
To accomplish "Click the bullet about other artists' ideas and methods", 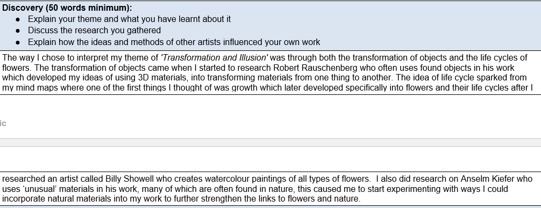I will click(x=174, y=42).
